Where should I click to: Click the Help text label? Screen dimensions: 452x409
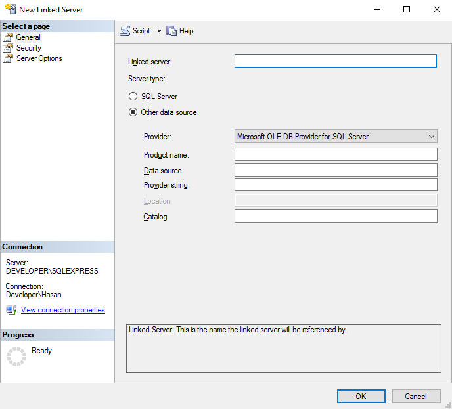tap(186, 31)
